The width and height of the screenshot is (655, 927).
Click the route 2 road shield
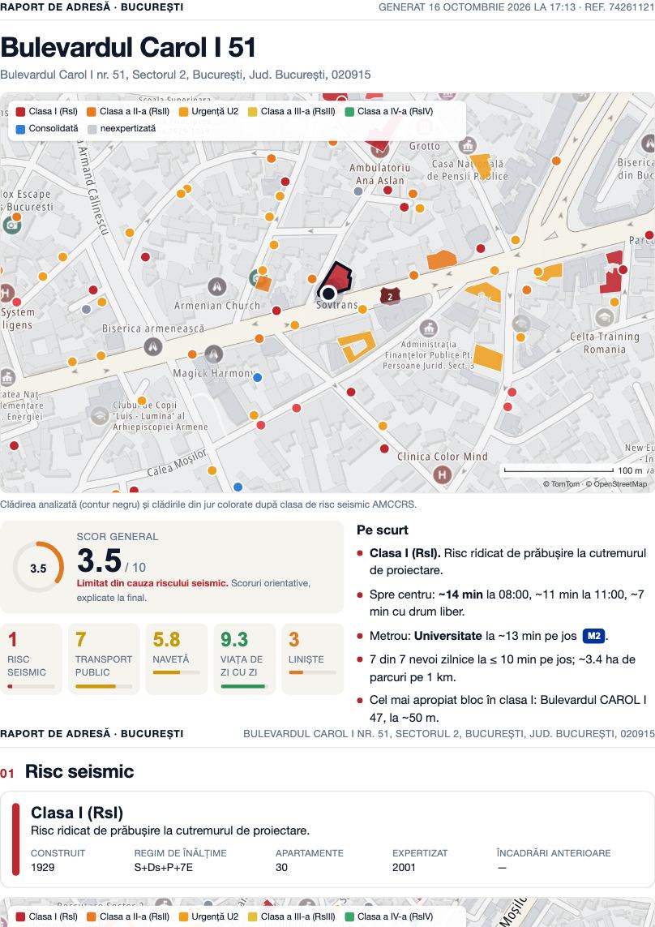point(390,296)
